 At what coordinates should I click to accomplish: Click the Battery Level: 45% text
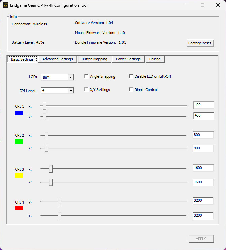point(28,42)
